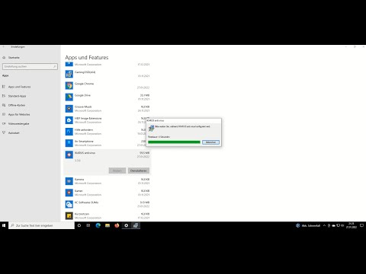Open File Explorer from the taskbar
Screen dimensions: 366x274
[x=108, y=225]
